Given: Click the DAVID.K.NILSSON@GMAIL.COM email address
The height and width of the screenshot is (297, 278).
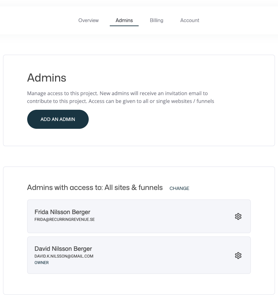Looking at the screenshot, I should point(64,256).
